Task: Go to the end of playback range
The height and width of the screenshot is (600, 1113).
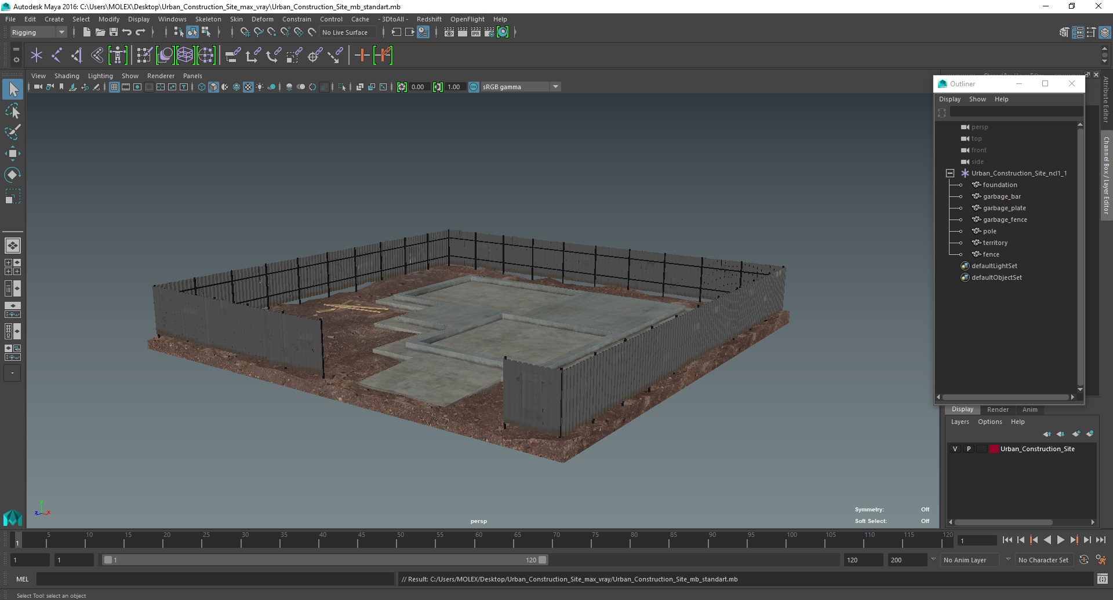Action: [1100, 540]
